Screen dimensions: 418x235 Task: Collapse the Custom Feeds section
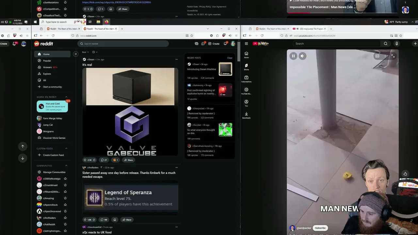[x=66, y=149]
